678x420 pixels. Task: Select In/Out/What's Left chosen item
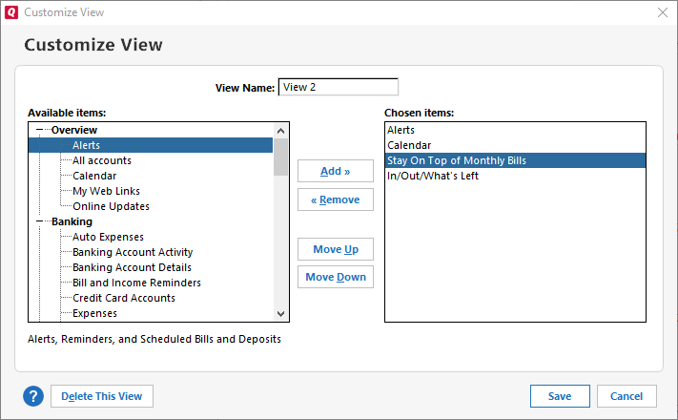pos(432,176)
